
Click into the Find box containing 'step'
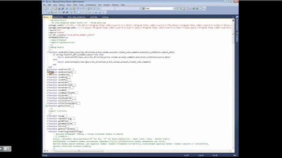coord(158,8)
